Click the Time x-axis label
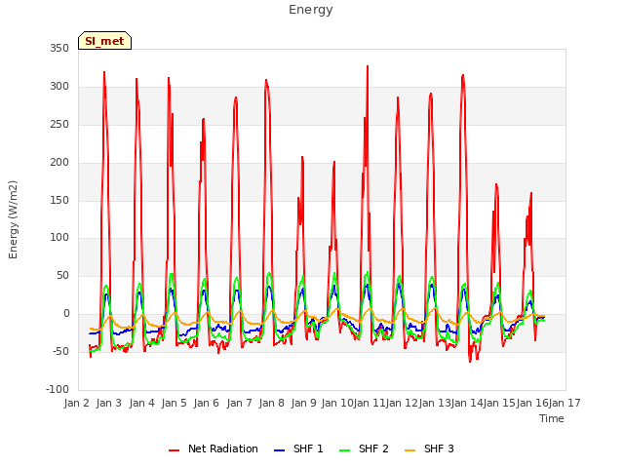Viewport: 624px width, 468px height. [x=552, y=418]
